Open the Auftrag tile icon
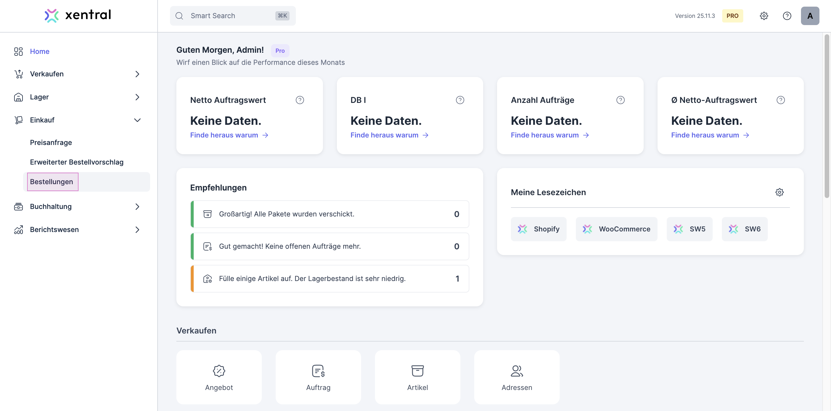 coord(318,371)
